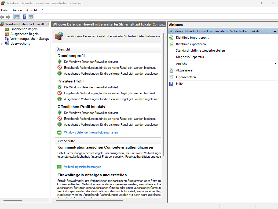Click the Ausgehende Regeln icon
Screen dimensions: 278x209
coord(7,34)
